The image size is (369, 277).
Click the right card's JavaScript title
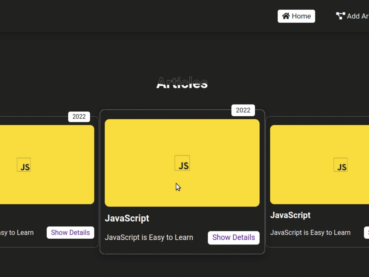point(290,215)
